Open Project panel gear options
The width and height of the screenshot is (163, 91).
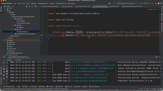(x=36, y=6)
